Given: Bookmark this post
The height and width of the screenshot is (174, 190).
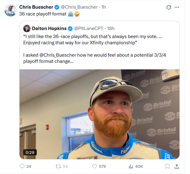Looking at the screenshot, I should [x=167, y=166].
